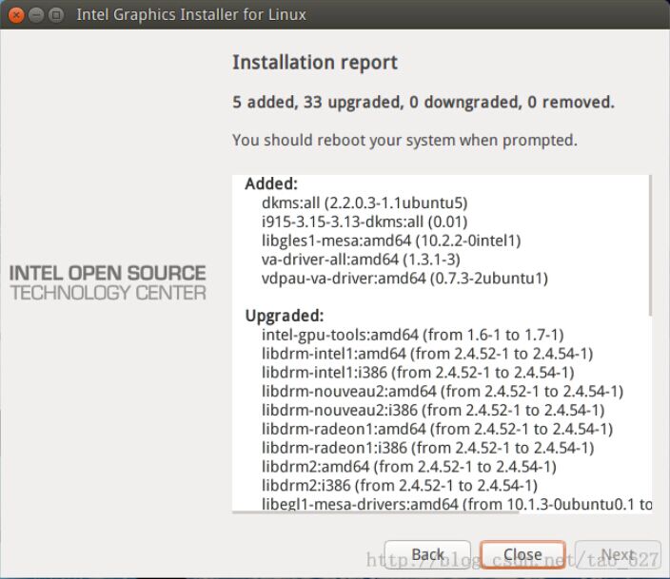Click the libdrm2:i386 upgraded line
Viewport: 670px width, 579px height.
[x=400, y=485]
